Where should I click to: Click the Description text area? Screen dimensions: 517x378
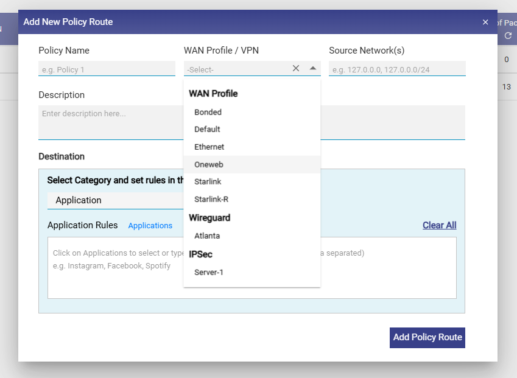(x=110, y=122)
